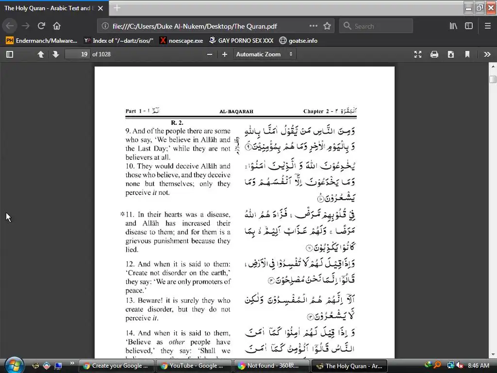Switch to Not found - 360 taskbar window
497x373 pixels.
pos(271,366)
